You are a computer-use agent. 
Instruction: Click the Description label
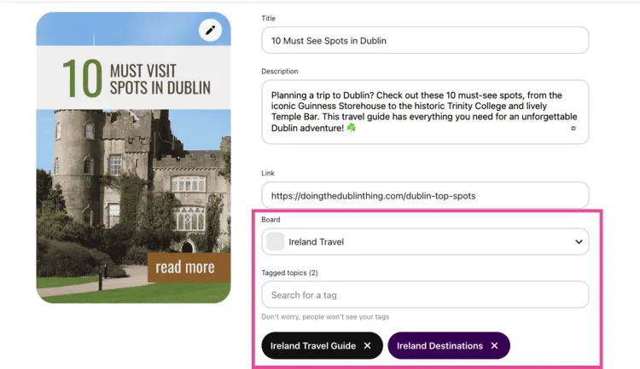click(x=280, y=72)
